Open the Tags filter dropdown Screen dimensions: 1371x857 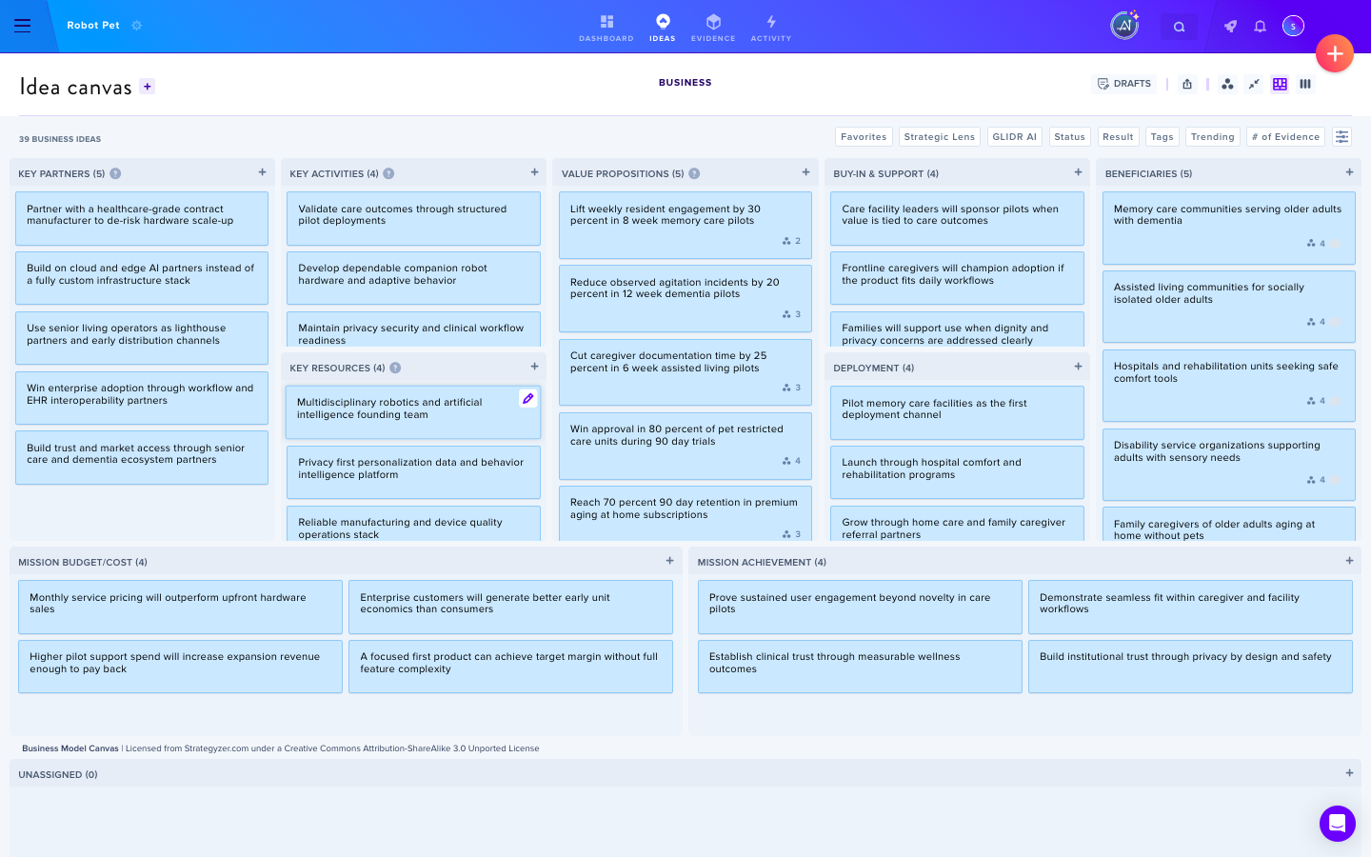pos(1162,137)
